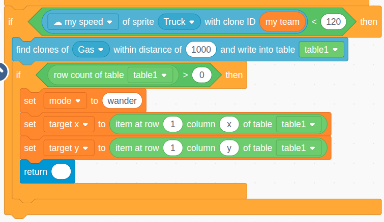
Task: Edit the 'wander' text value
Action: 122,101
